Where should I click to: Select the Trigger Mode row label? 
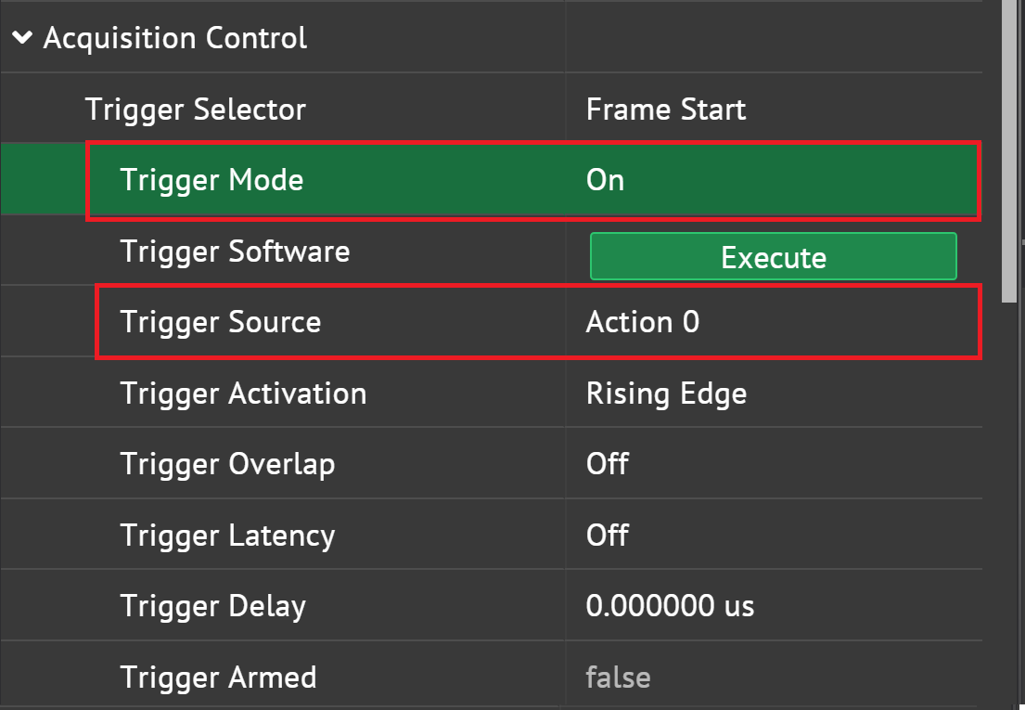[211, 180]
